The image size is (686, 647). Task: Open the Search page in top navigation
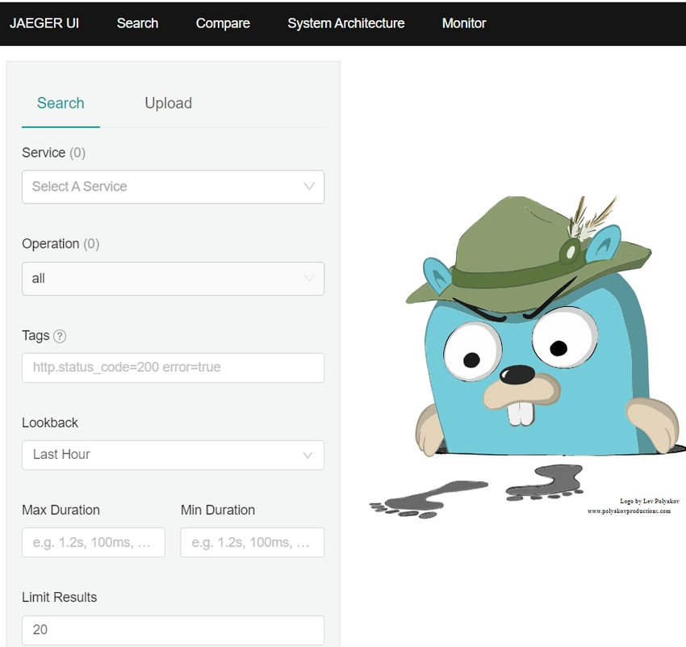tap(137, 23)
